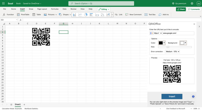Expand the side pane arrow
Viewport: 202px width, 110px height.
click(199, 26)
